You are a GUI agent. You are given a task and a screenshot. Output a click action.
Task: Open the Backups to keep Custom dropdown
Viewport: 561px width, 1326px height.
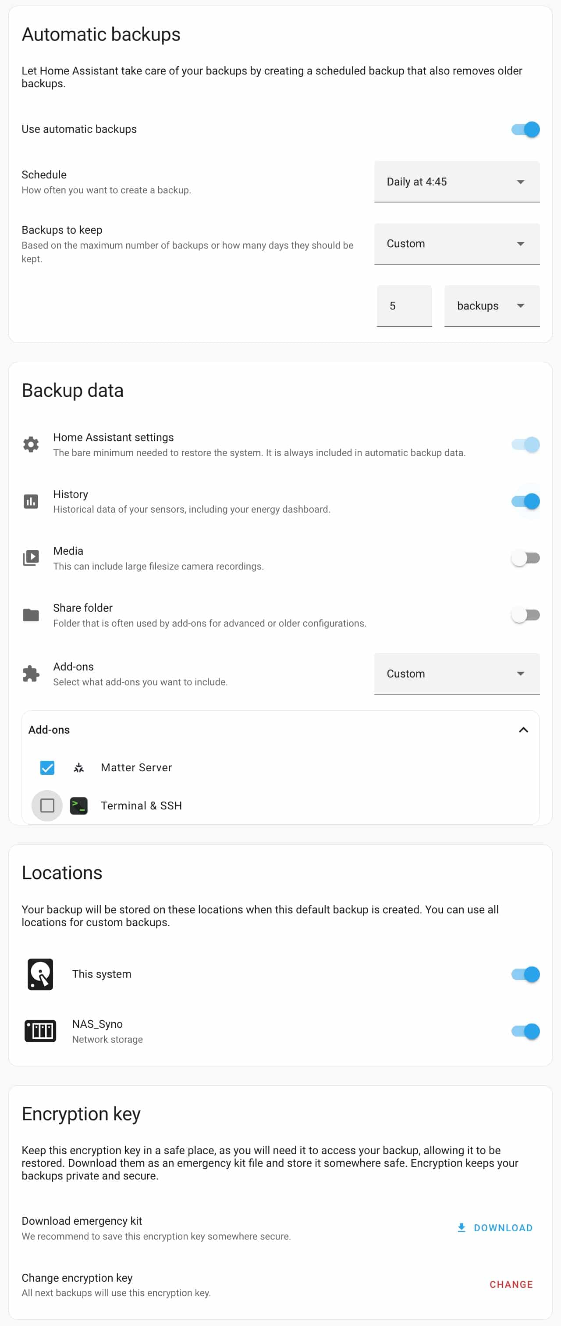[457, 244]
